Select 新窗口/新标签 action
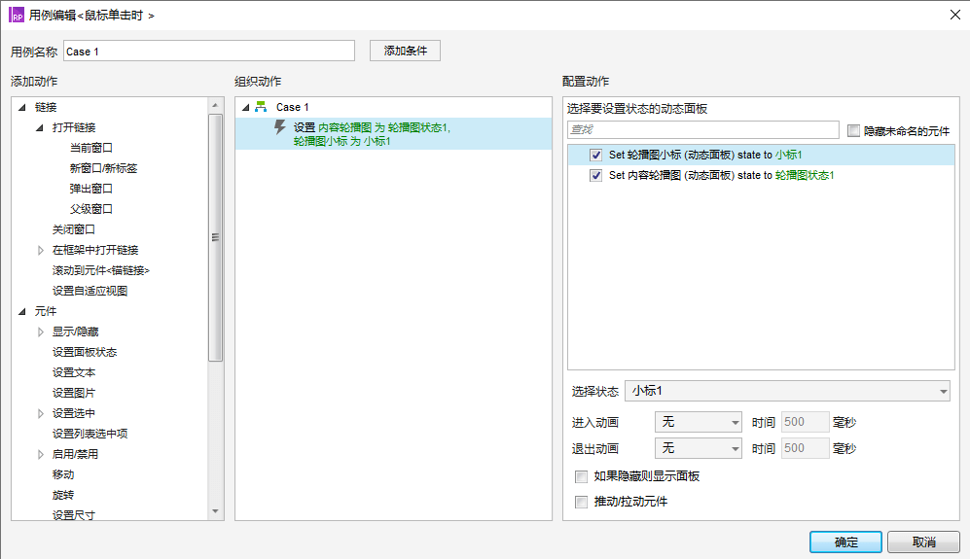Screen dimensions: 970x559 [103, 168]
